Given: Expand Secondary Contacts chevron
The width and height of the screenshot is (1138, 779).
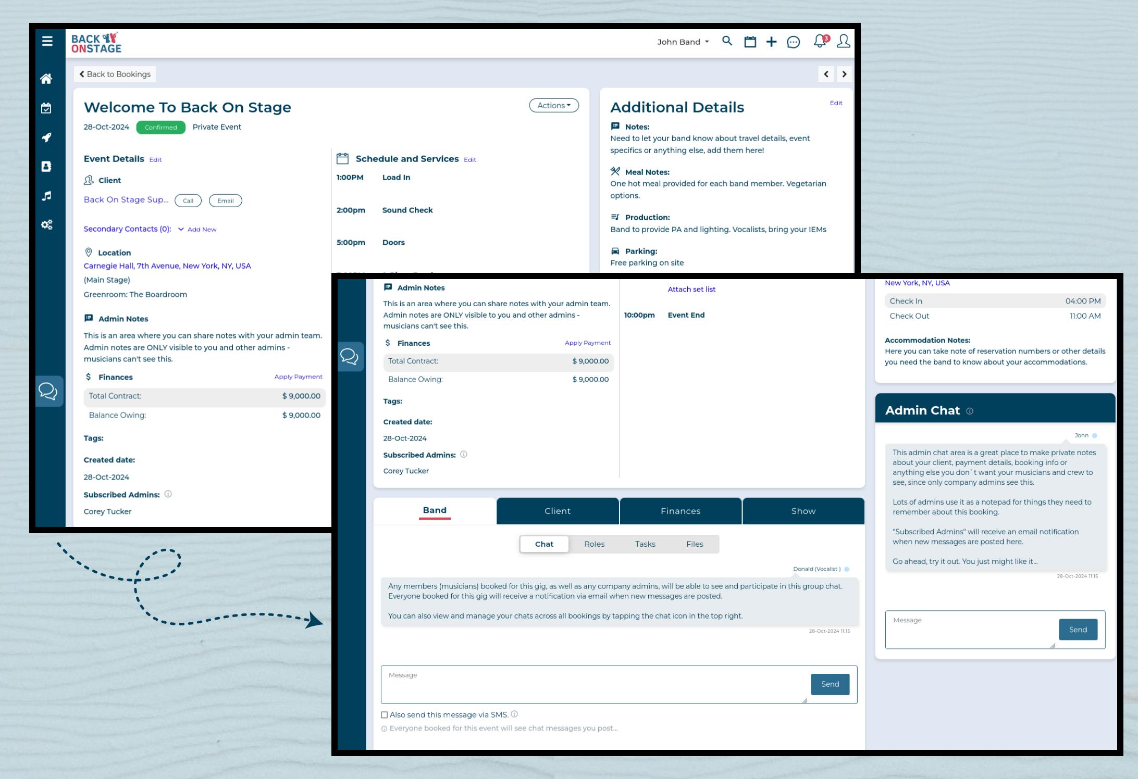Looking at the screenshot, I should [x=181, y=229].
